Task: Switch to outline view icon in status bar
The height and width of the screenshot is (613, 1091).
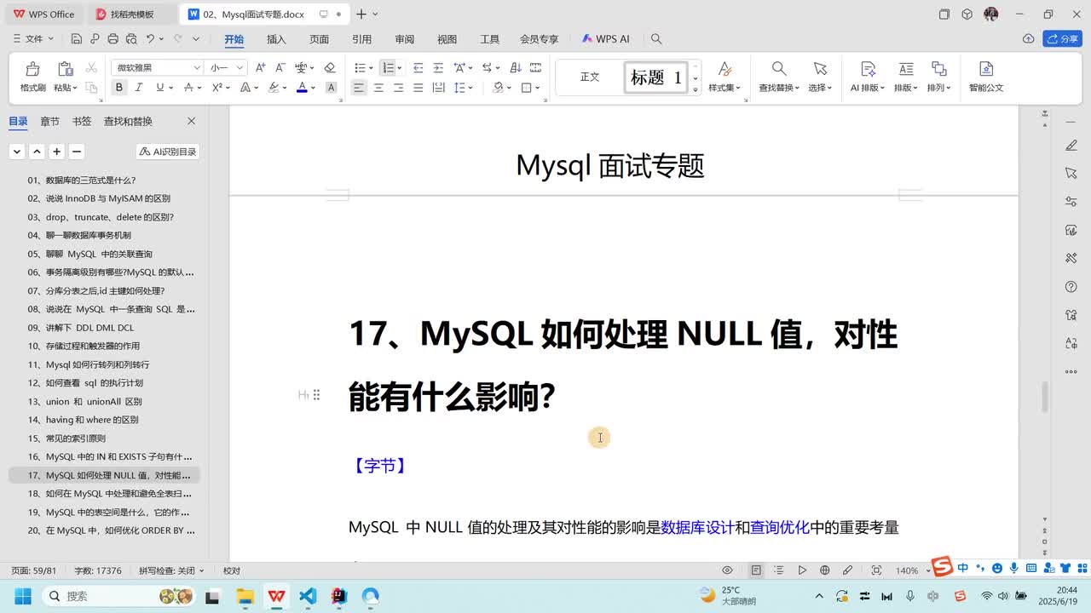Action: [778, 570]
